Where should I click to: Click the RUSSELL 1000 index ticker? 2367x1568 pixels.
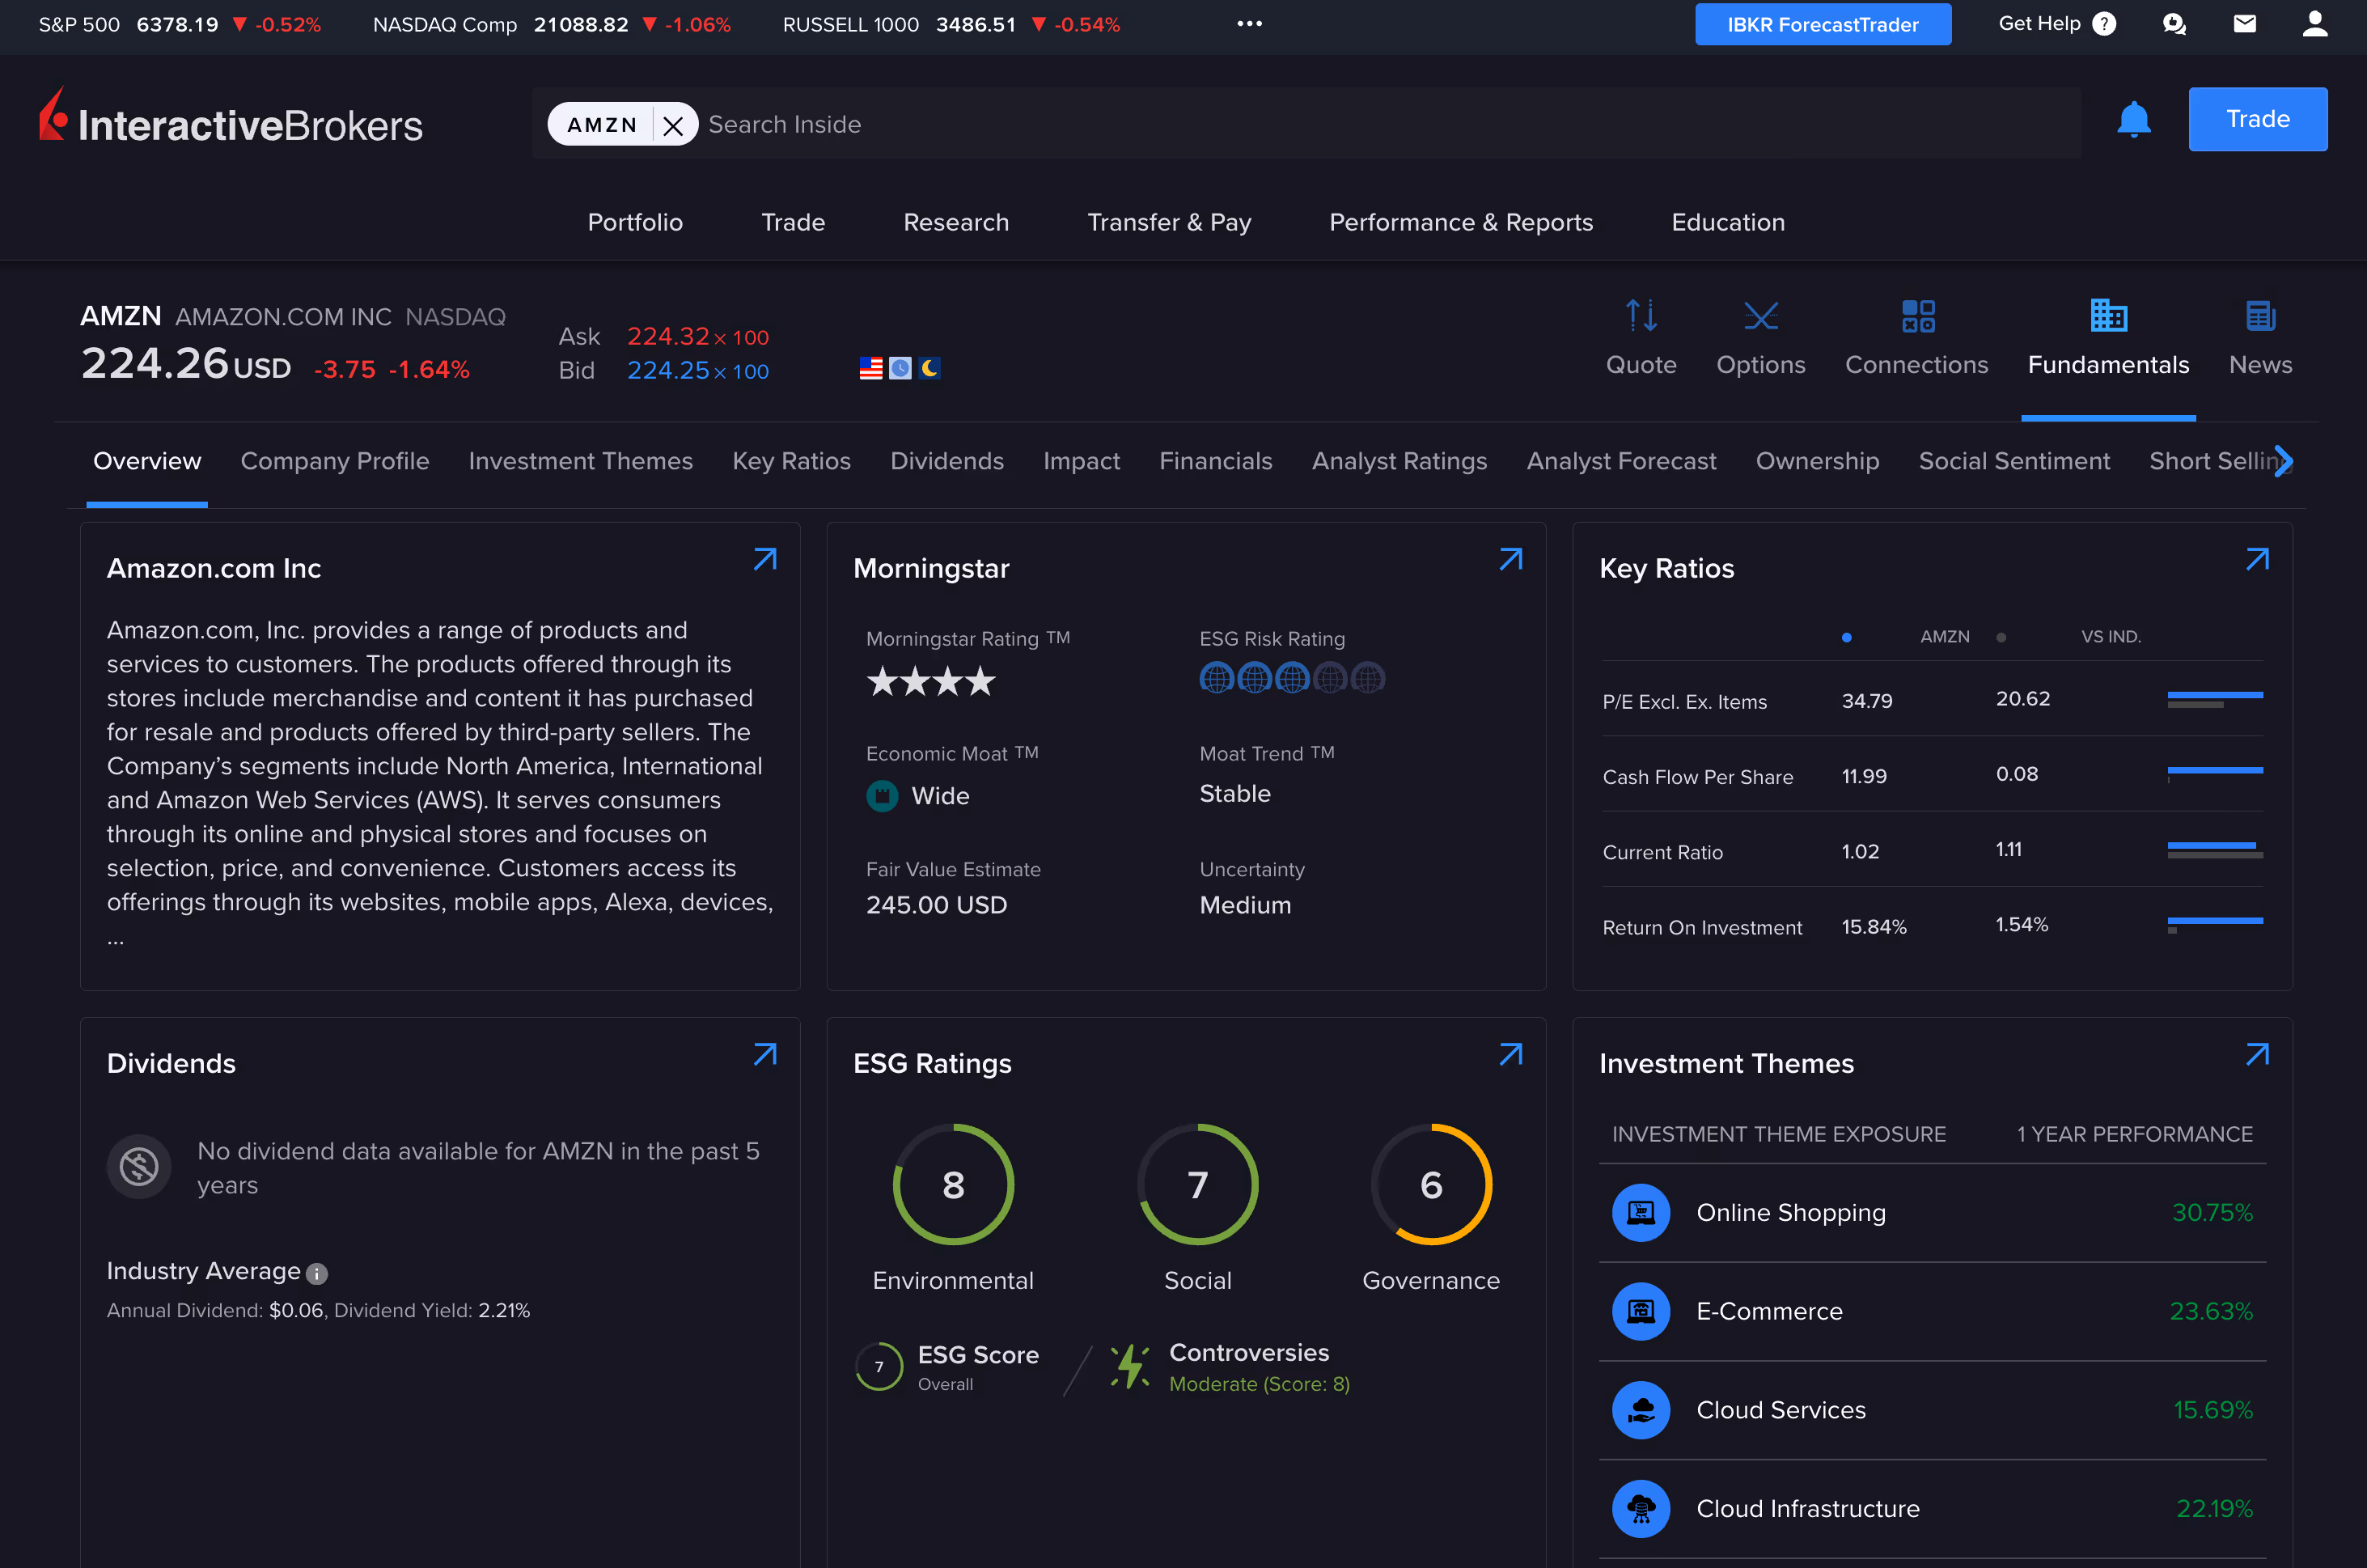click(951, 24)
